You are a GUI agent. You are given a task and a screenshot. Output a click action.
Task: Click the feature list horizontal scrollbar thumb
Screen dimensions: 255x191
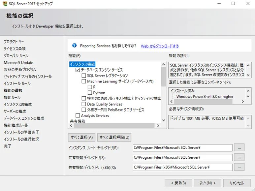114,126
